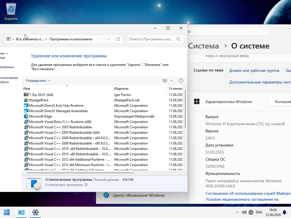Click the Microsoft Edge logo icon
This screenshot has width=291, height=218.
(x=26, y=116)
